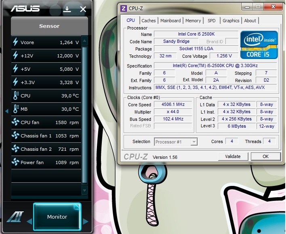Viewport: 286px width, 234px height.
Task: Click the MB temperature thermometer icon
Action: coord(16,109)
